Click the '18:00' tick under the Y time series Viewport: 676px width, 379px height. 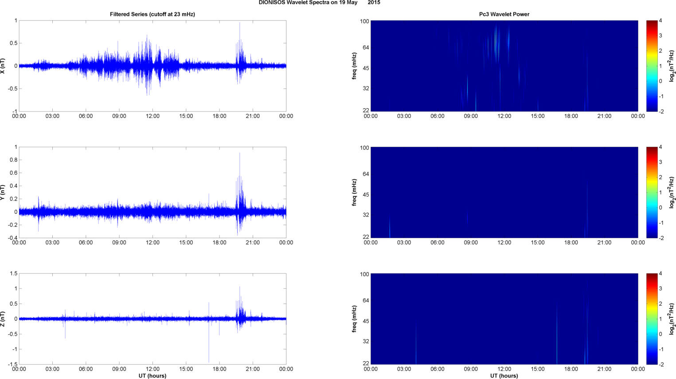click(219, 243)
